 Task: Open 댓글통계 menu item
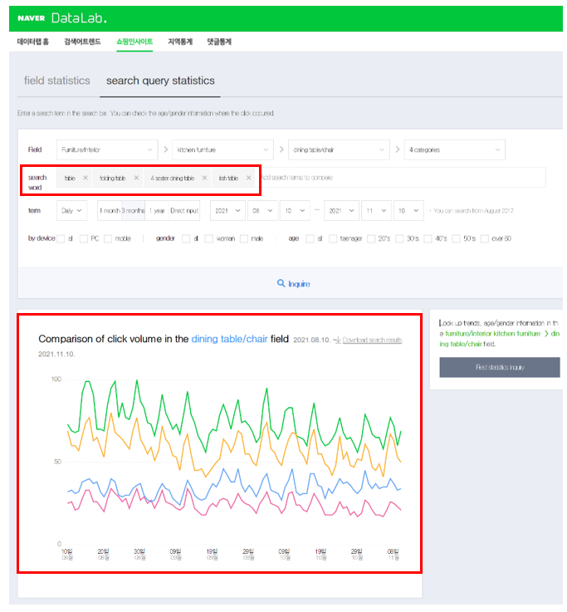tap(219, 42)
